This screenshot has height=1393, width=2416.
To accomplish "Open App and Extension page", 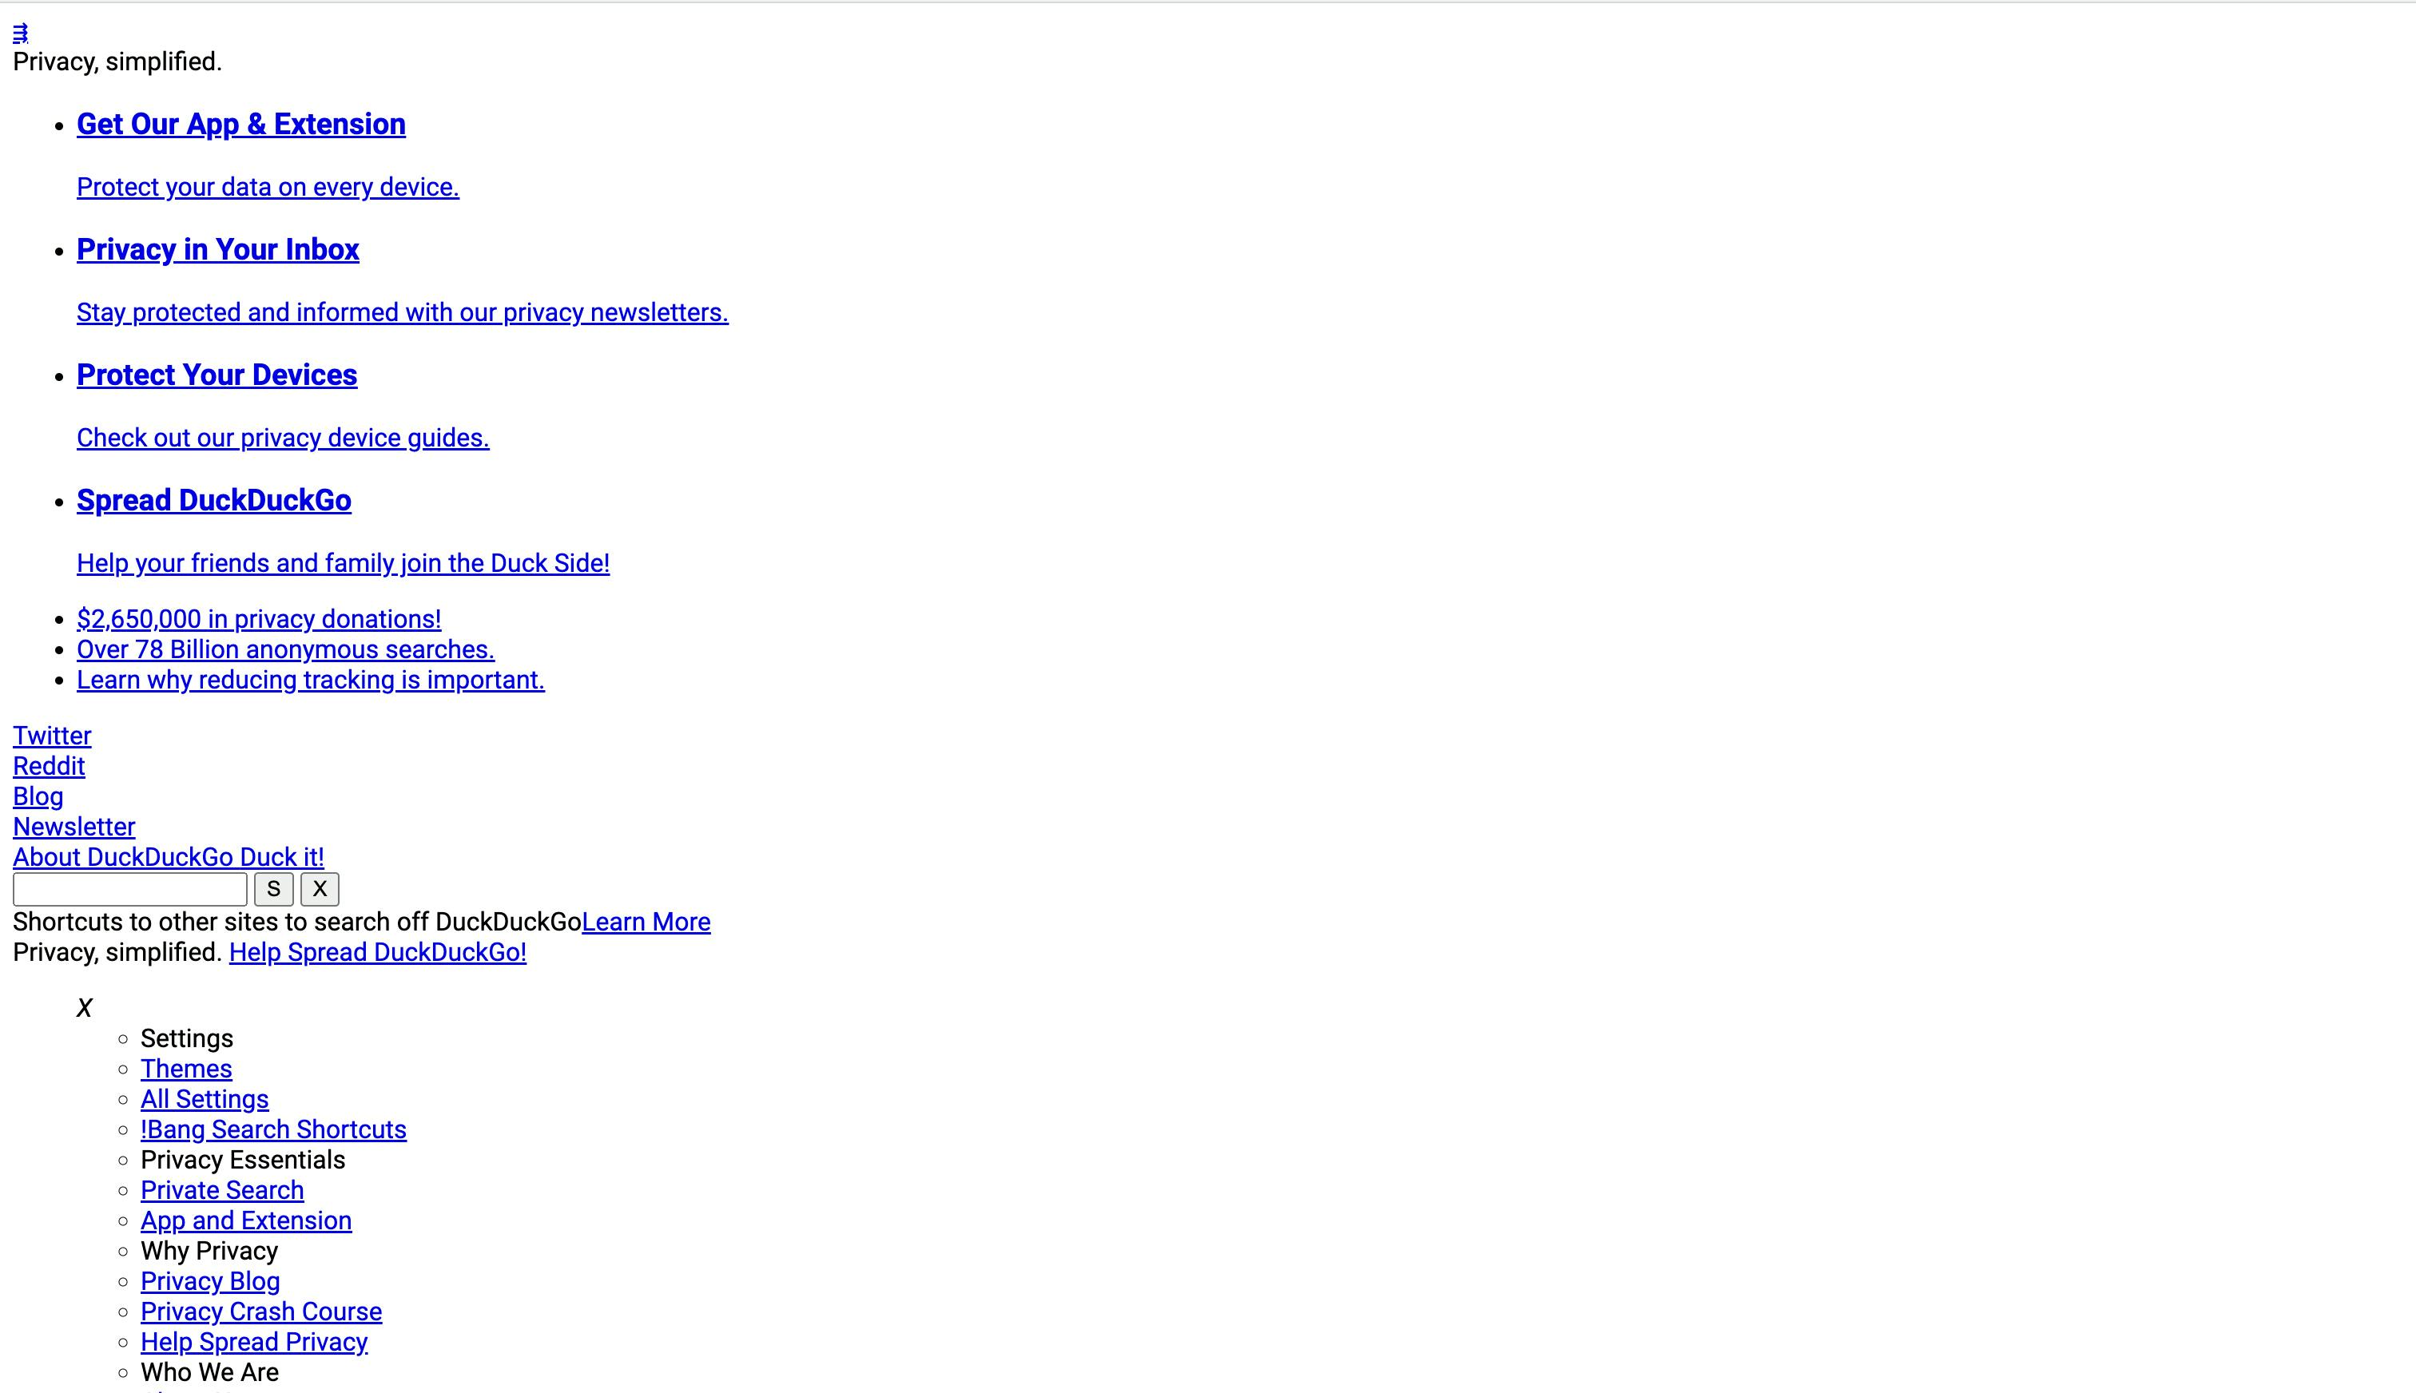I will 245,1220.
